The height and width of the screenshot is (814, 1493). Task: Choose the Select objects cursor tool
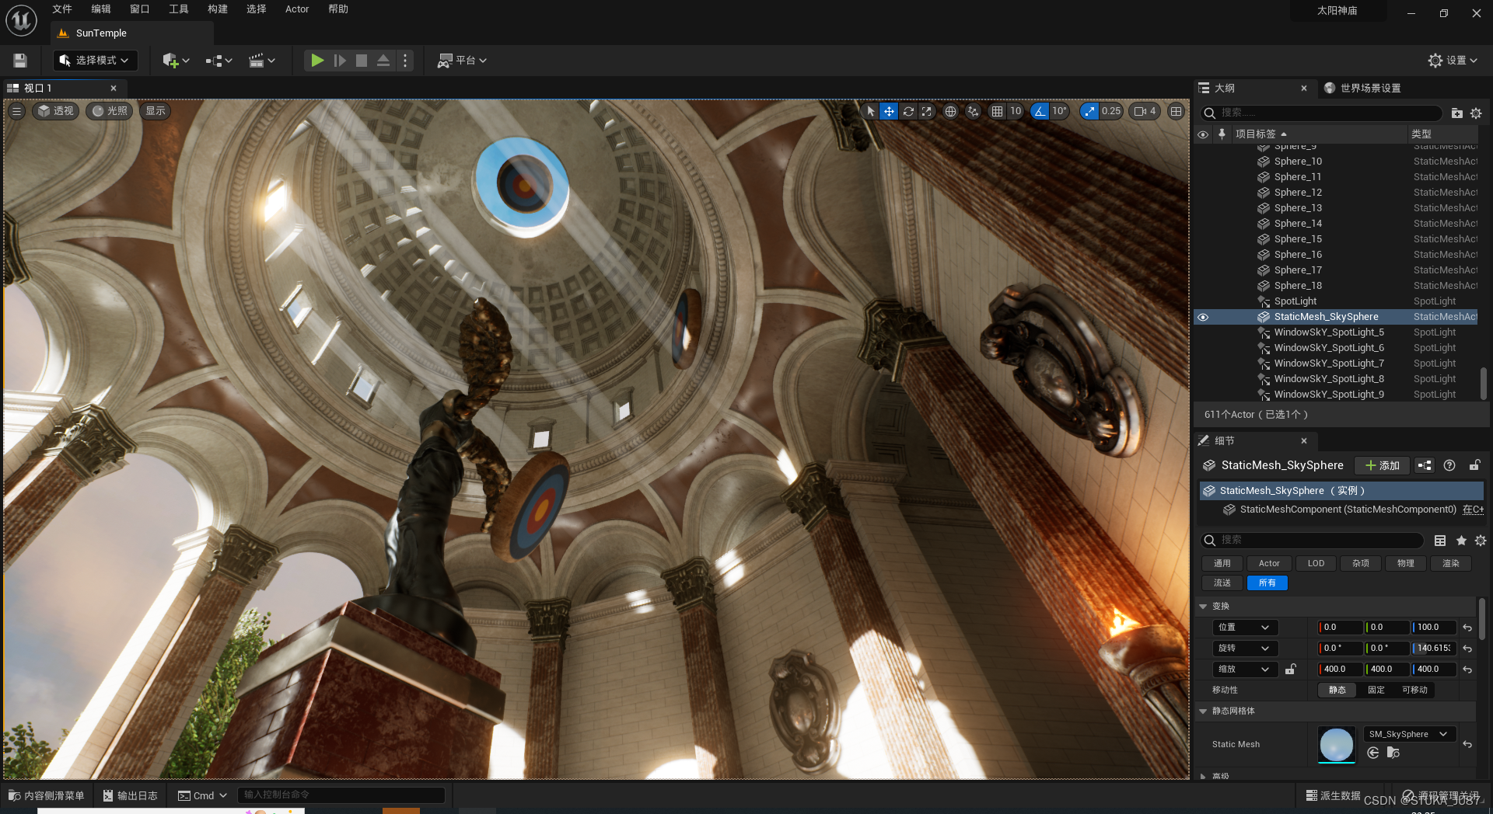click(x=870, y=111)
